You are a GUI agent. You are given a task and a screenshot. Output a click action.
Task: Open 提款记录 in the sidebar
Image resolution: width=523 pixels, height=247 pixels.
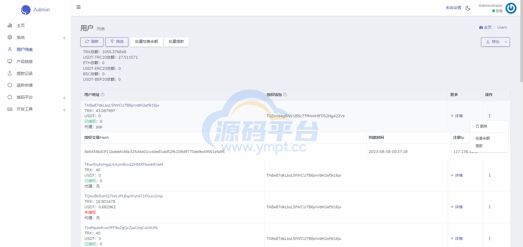(x=25, y=74)
